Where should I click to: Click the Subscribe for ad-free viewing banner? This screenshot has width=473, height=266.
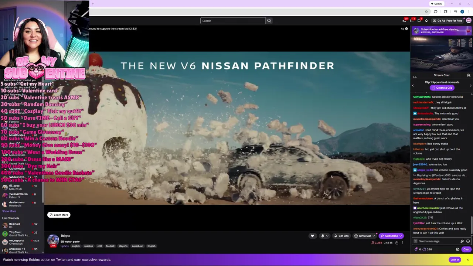[x=442, y=31]
